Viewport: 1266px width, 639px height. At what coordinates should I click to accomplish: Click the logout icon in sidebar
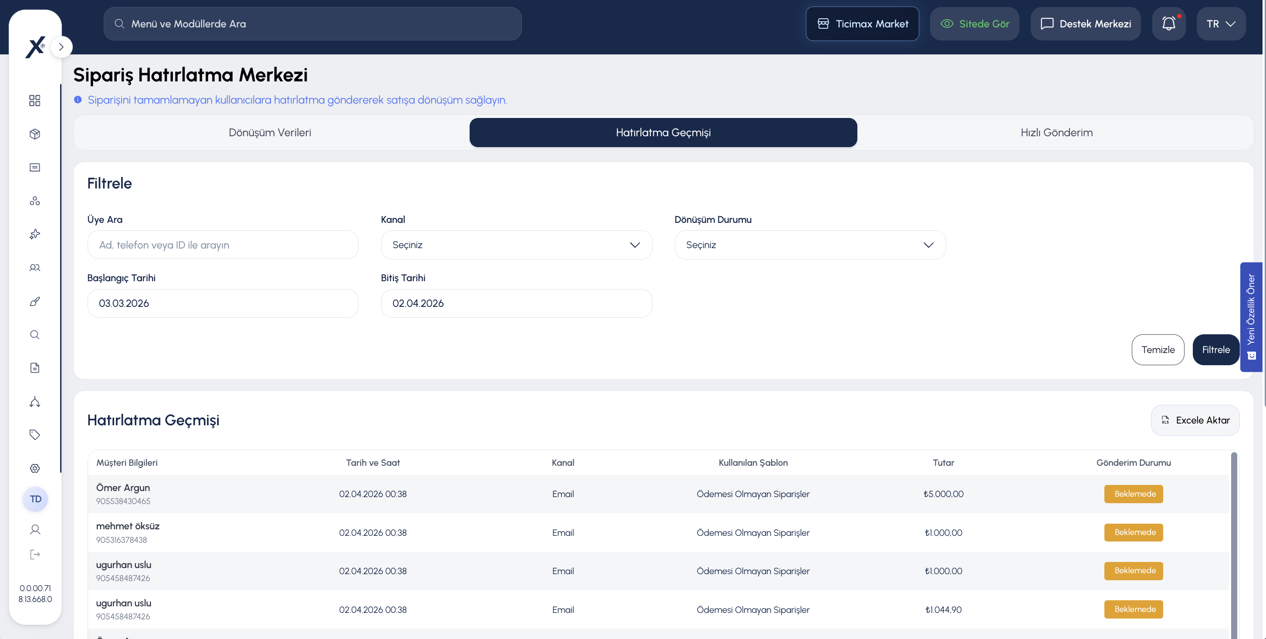coord(34,555)
